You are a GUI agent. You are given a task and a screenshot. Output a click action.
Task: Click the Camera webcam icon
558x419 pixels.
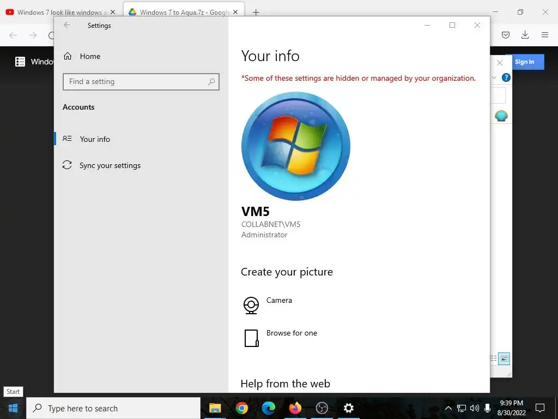click(x=251, y=306)
